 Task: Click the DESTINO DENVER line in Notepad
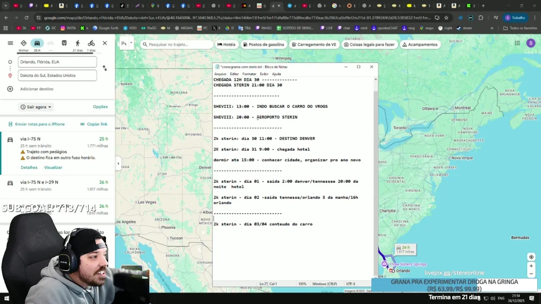tap(264, 138)
